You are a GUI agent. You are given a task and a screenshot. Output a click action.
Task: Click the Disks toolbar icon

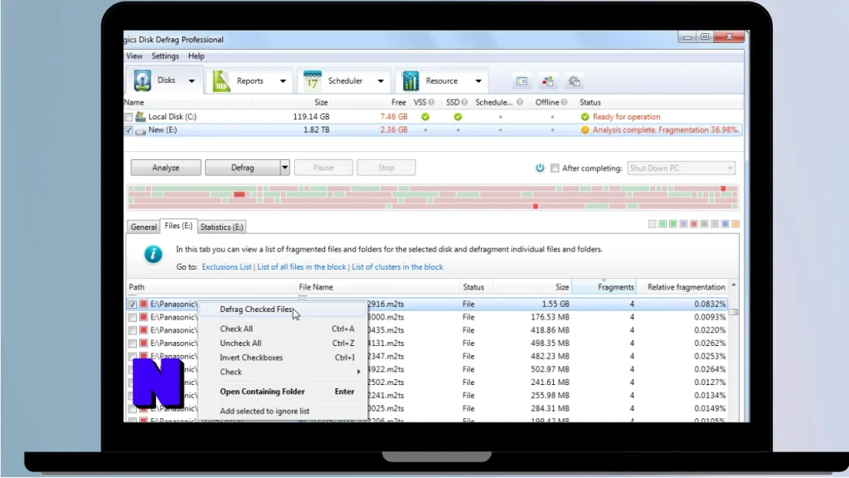tap(143, 80)
